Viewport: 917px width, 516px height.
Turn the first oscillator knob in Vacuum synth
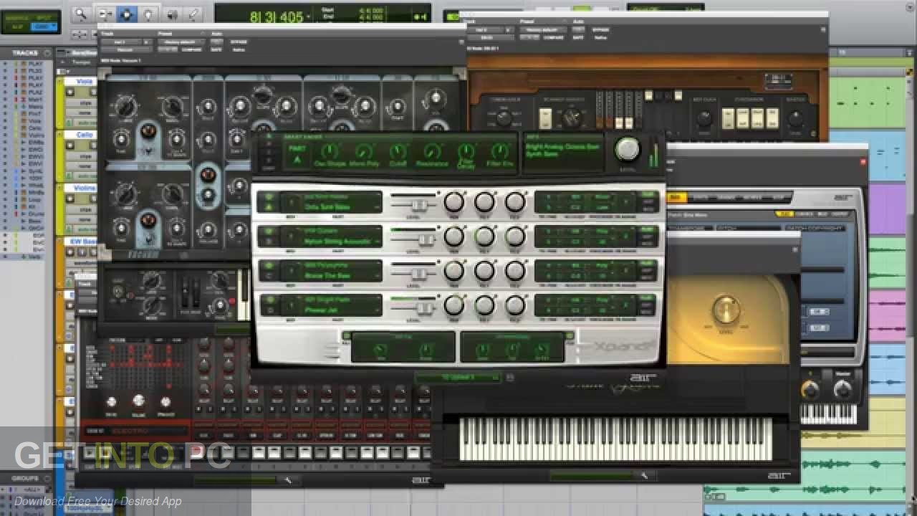[x=125, y=107]
